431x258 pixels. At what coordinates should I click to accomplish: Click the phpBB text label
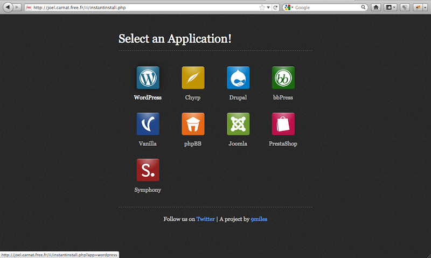[193, 144]
